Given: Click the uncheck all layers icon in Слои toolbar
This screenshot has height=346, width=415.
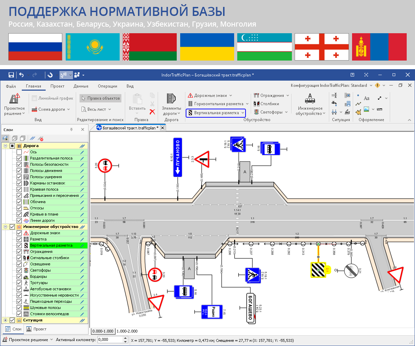Looking at the screenshot, I should (x=23, y=138).
